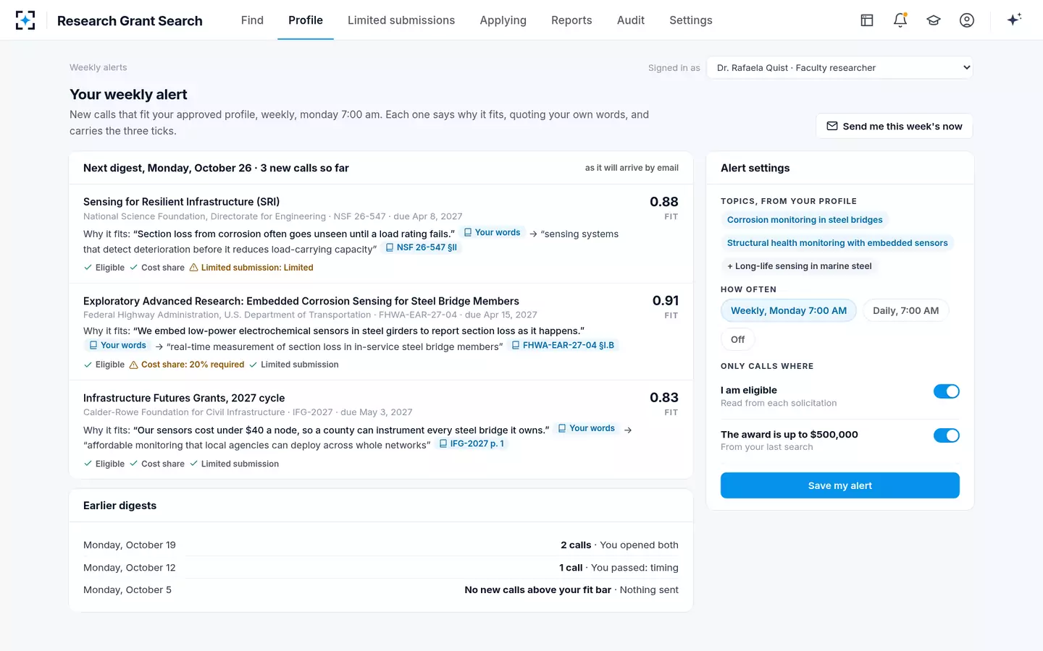Click the 0.91 fit score
The width and height of the screenshot is (1043, 651).
tap(665, 301)
